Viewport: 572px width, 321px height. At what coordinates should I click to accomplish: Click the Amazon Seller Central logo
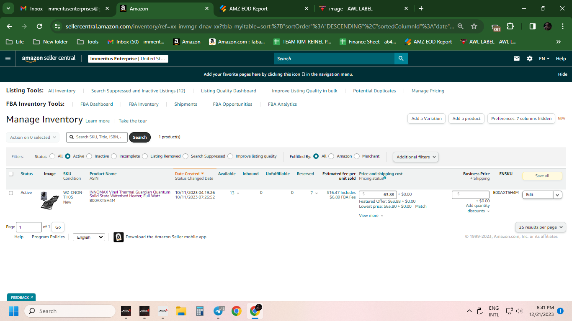(x=49, y=58)
